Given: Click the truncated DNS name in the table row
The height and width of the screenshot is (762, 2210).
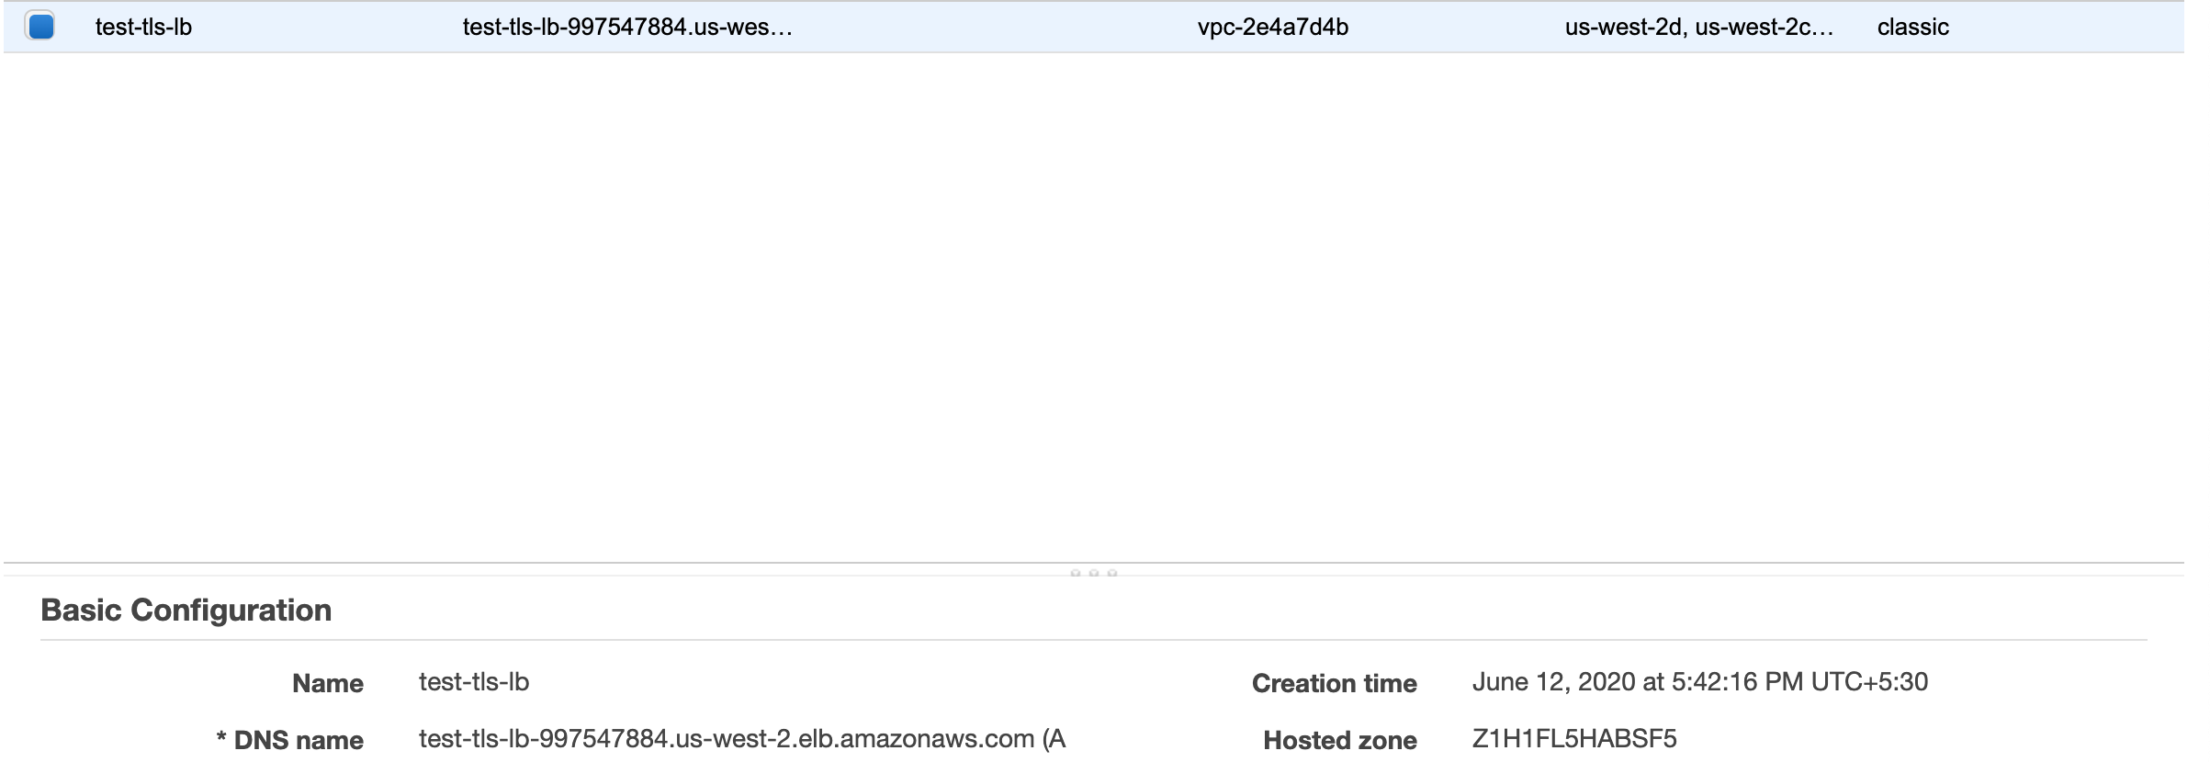Looking at the screenshot, I should (626, 28).
